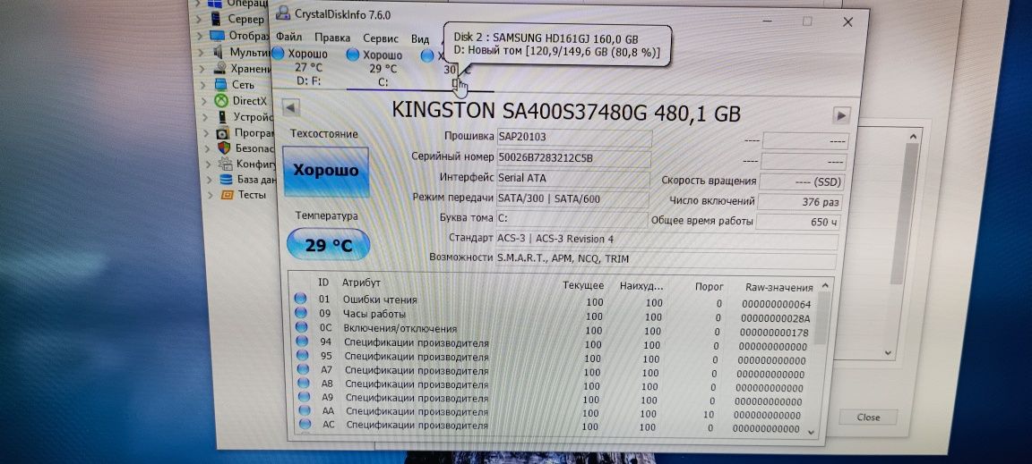Select the D: F: disk tab at 27 °C

[307, 67]
